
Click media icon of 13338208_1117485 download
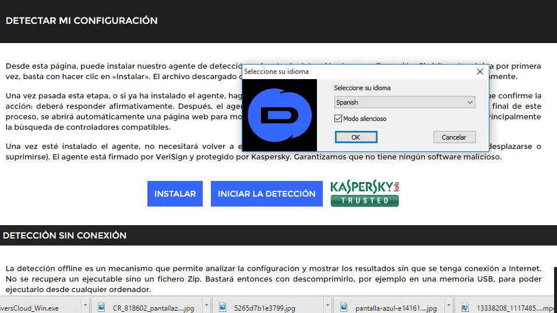click(465, 307)
